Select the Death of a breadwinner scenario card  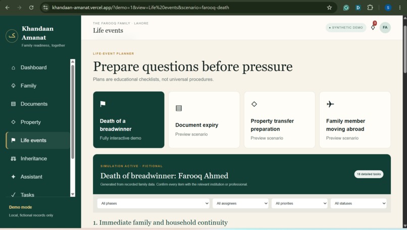[x=129, y=120]
